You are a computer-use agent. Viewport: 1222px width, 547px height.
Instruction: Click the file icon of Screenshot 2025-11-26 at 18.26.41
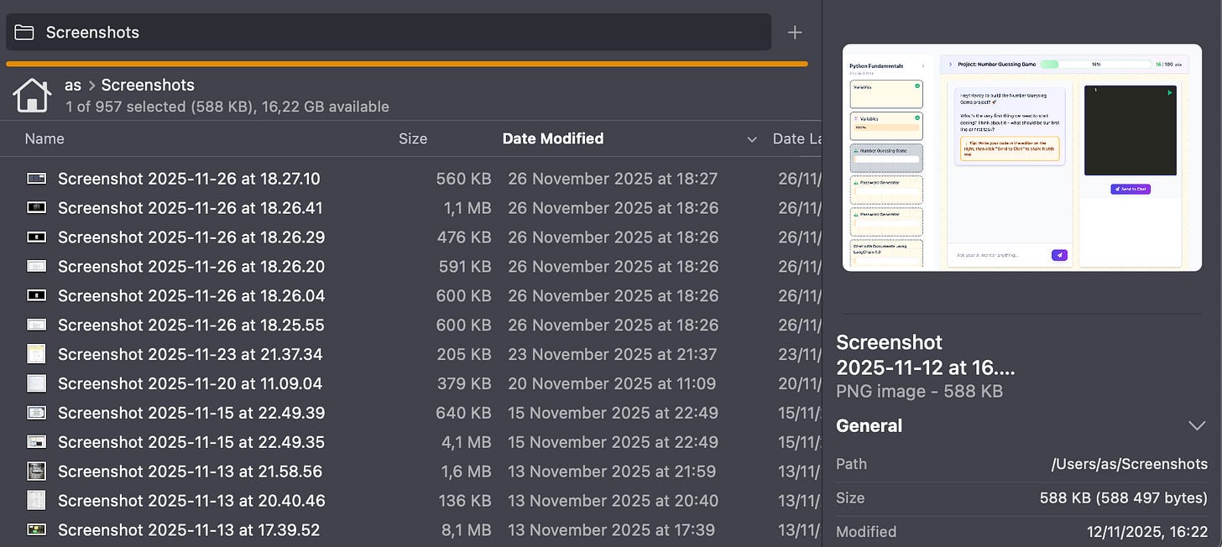tap(36, 208)
